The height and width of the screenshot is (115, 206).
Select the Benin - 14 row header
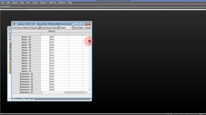click(x=26, y=61)
